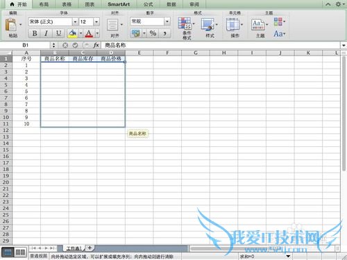The width and height of the screenshot is (347, 260).
Task: Click the formula bar input field
Action: [x=221, y=45]
